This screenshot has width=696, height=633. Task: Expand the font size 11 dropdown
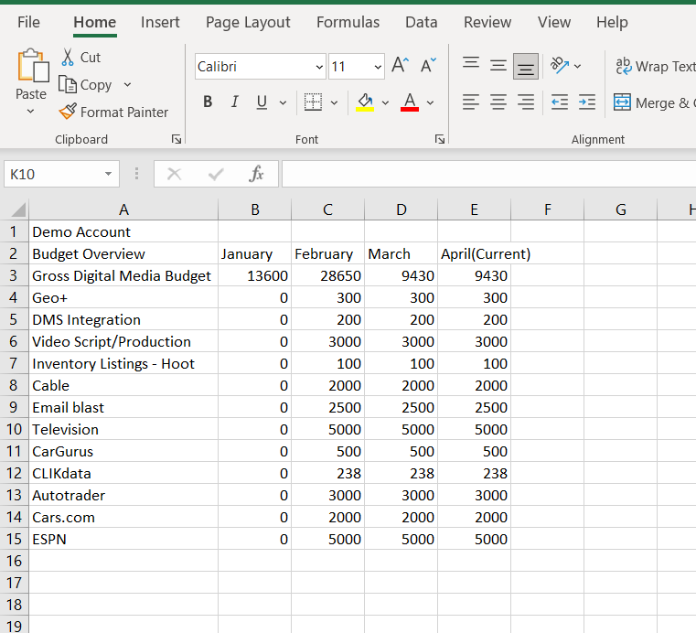(378, 67)
